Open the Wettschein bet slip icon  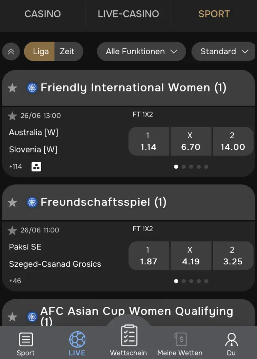[x=129, y=335]
